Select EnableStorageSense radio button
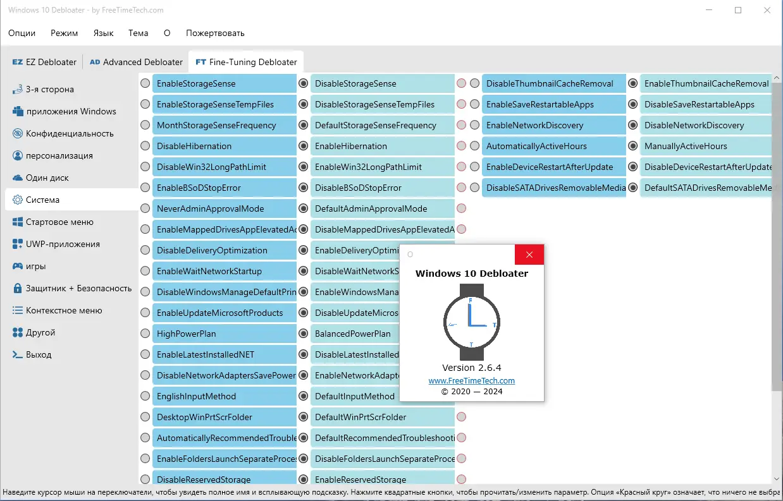This screenshot has width=783, height=501. [x=145, y=83]
